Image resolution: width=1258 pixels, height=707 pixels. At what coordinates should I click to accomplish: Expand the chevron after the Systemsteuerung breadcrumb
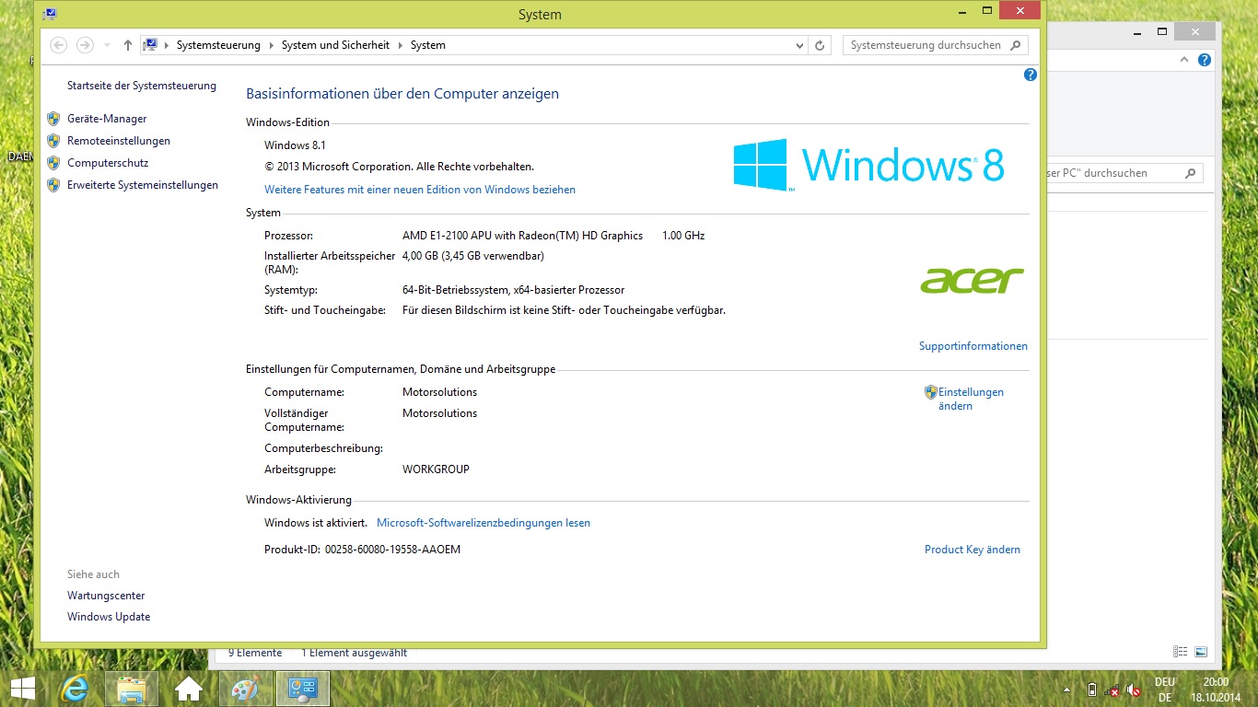(272, 45)
